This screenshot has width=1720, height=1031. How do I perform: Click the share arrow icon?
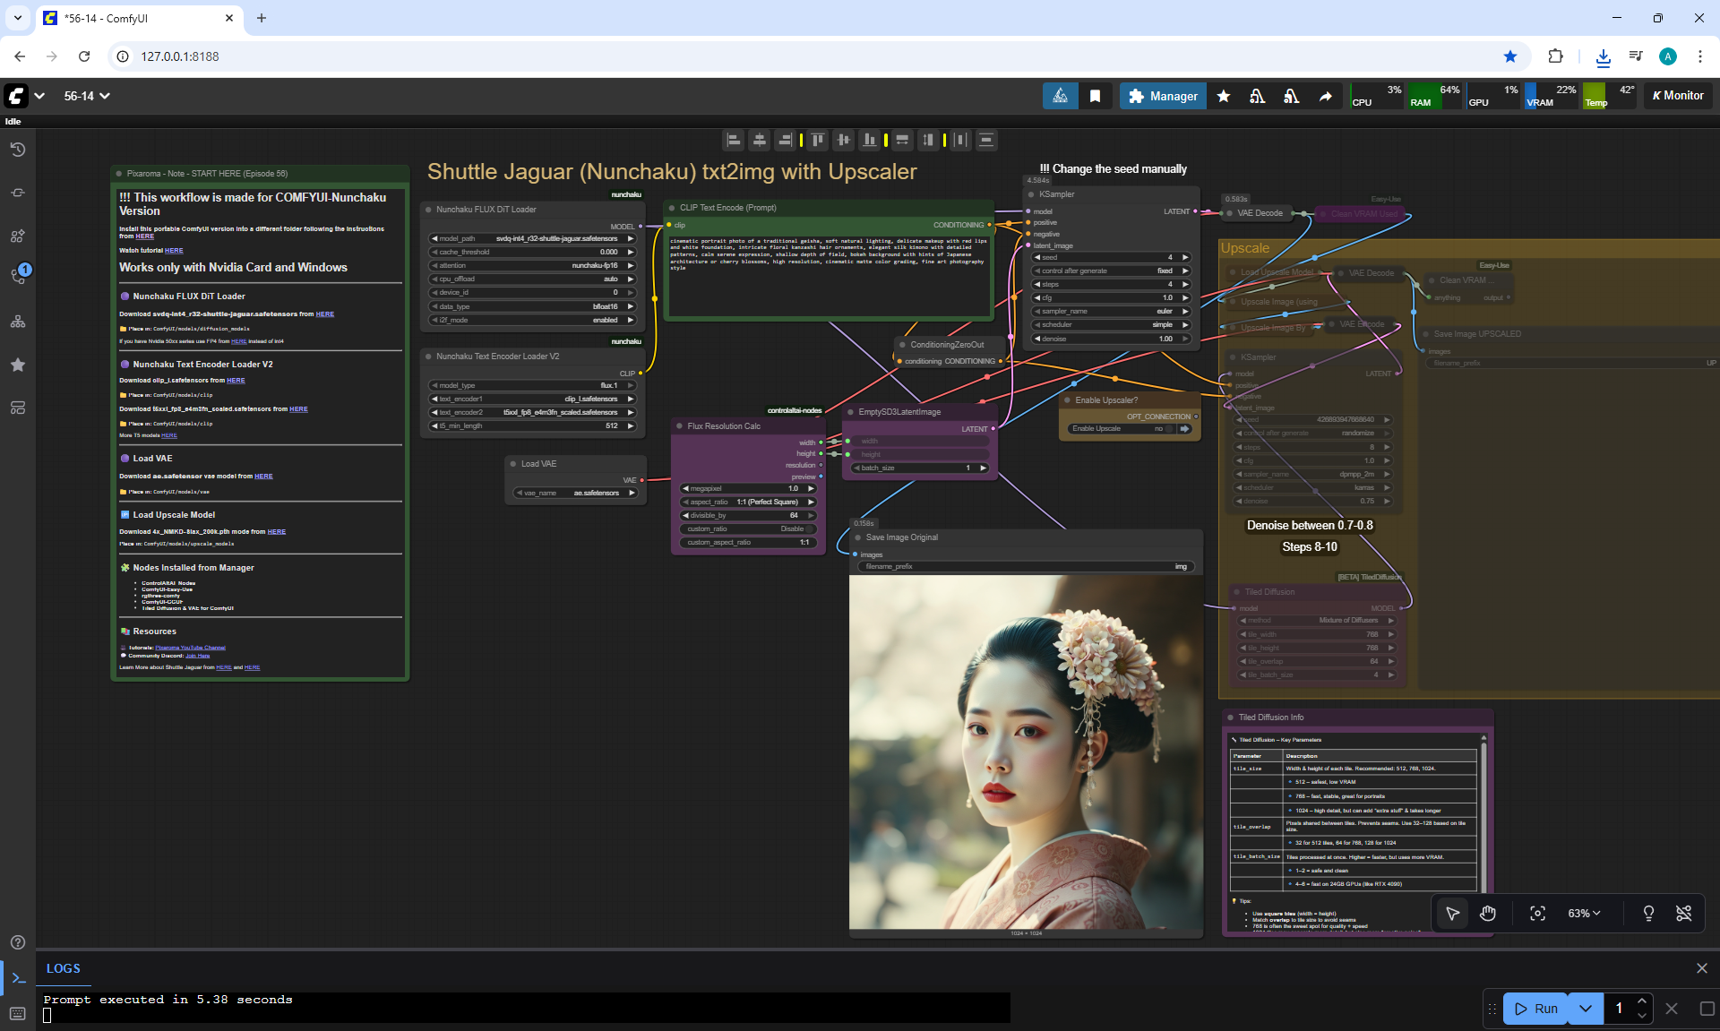(x=1325, y=96)
